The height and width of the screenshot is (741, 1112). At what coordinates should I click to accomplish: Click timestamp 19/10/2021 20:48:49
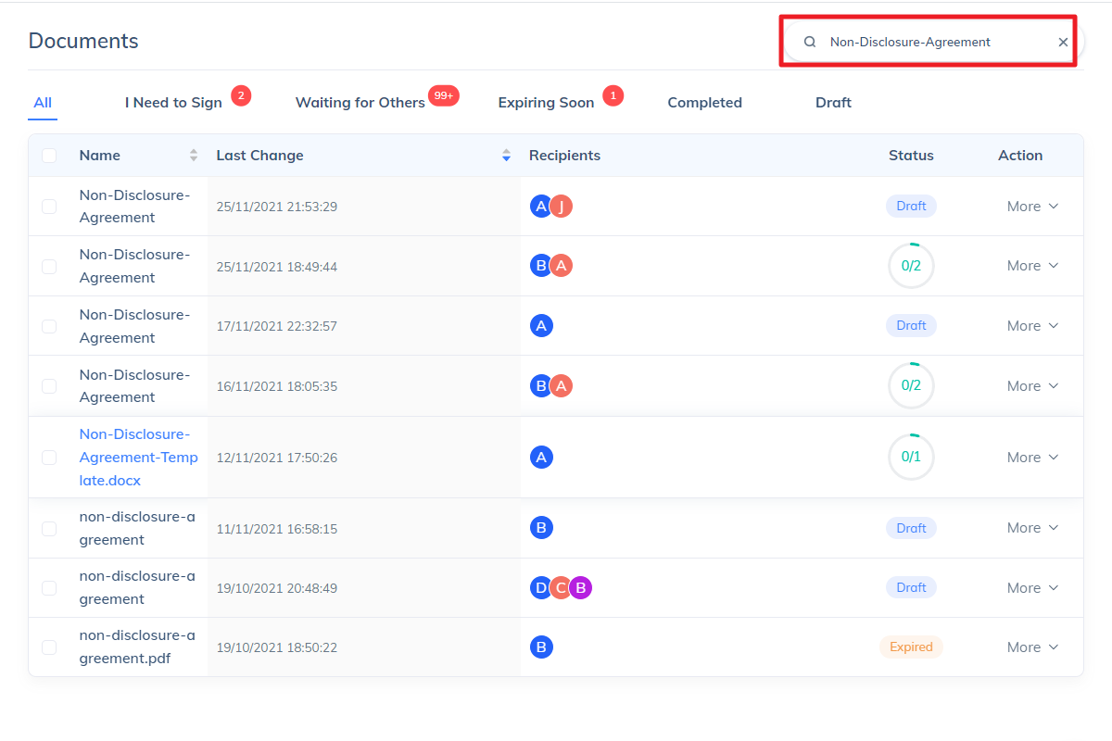pos(277,588)
